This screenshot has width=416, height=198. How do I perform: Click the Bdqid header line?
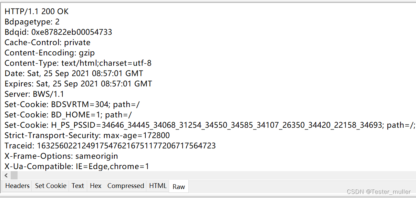(58, 32)
